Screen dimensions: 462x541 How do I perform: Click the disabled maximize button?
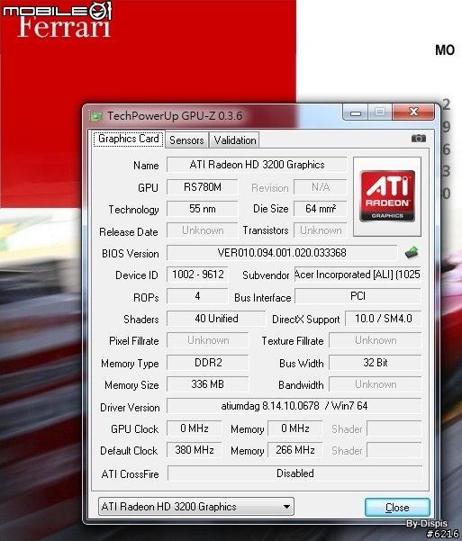tap(380, 112)
